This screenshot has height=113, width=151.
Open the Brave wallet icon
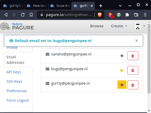136,15
